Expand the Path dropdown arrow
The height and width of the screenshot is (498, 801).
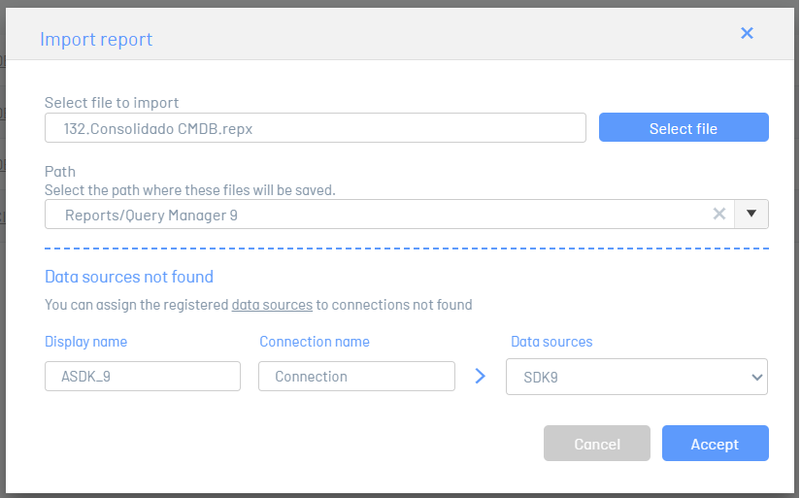coord(751,214)
